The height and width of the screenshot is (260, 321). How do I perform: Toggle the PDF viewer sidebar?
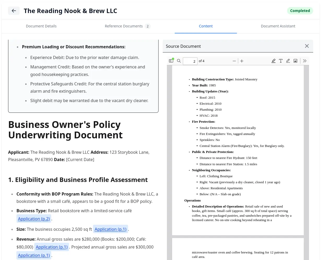tap(171, 61)
